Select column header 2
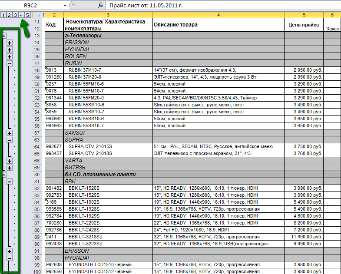Viewport: 341px width, 274px height. pos(54,15)
